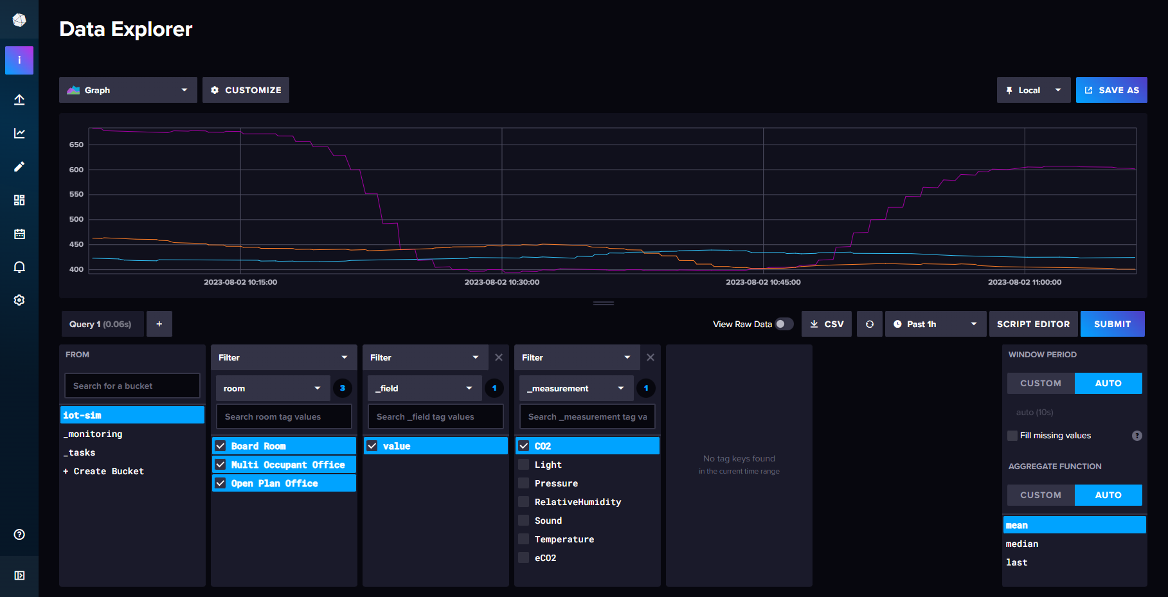The width and height of the screenshot is (1168, 597).
Task: Switch window period to Custom
Action: (x=1041, y=383)
